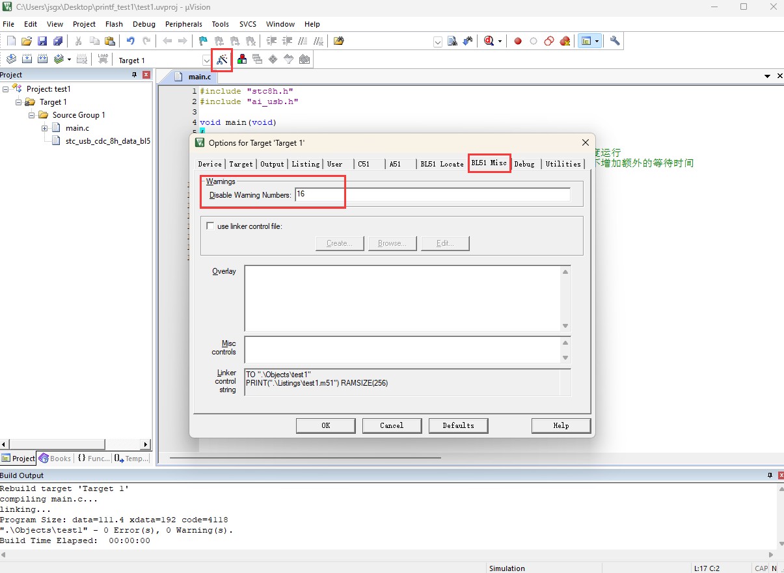Open the Peripherals menu
The height and width of the screenshot is (573, 784).
click(x=183, y=24)
